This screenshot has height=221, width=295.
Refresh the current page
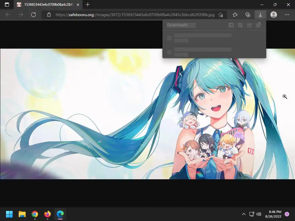33,15
